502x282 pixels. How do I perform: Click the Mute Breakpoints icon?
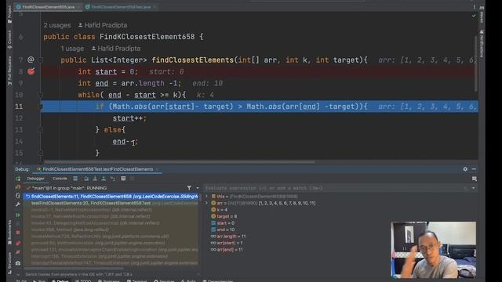[18, 252]
